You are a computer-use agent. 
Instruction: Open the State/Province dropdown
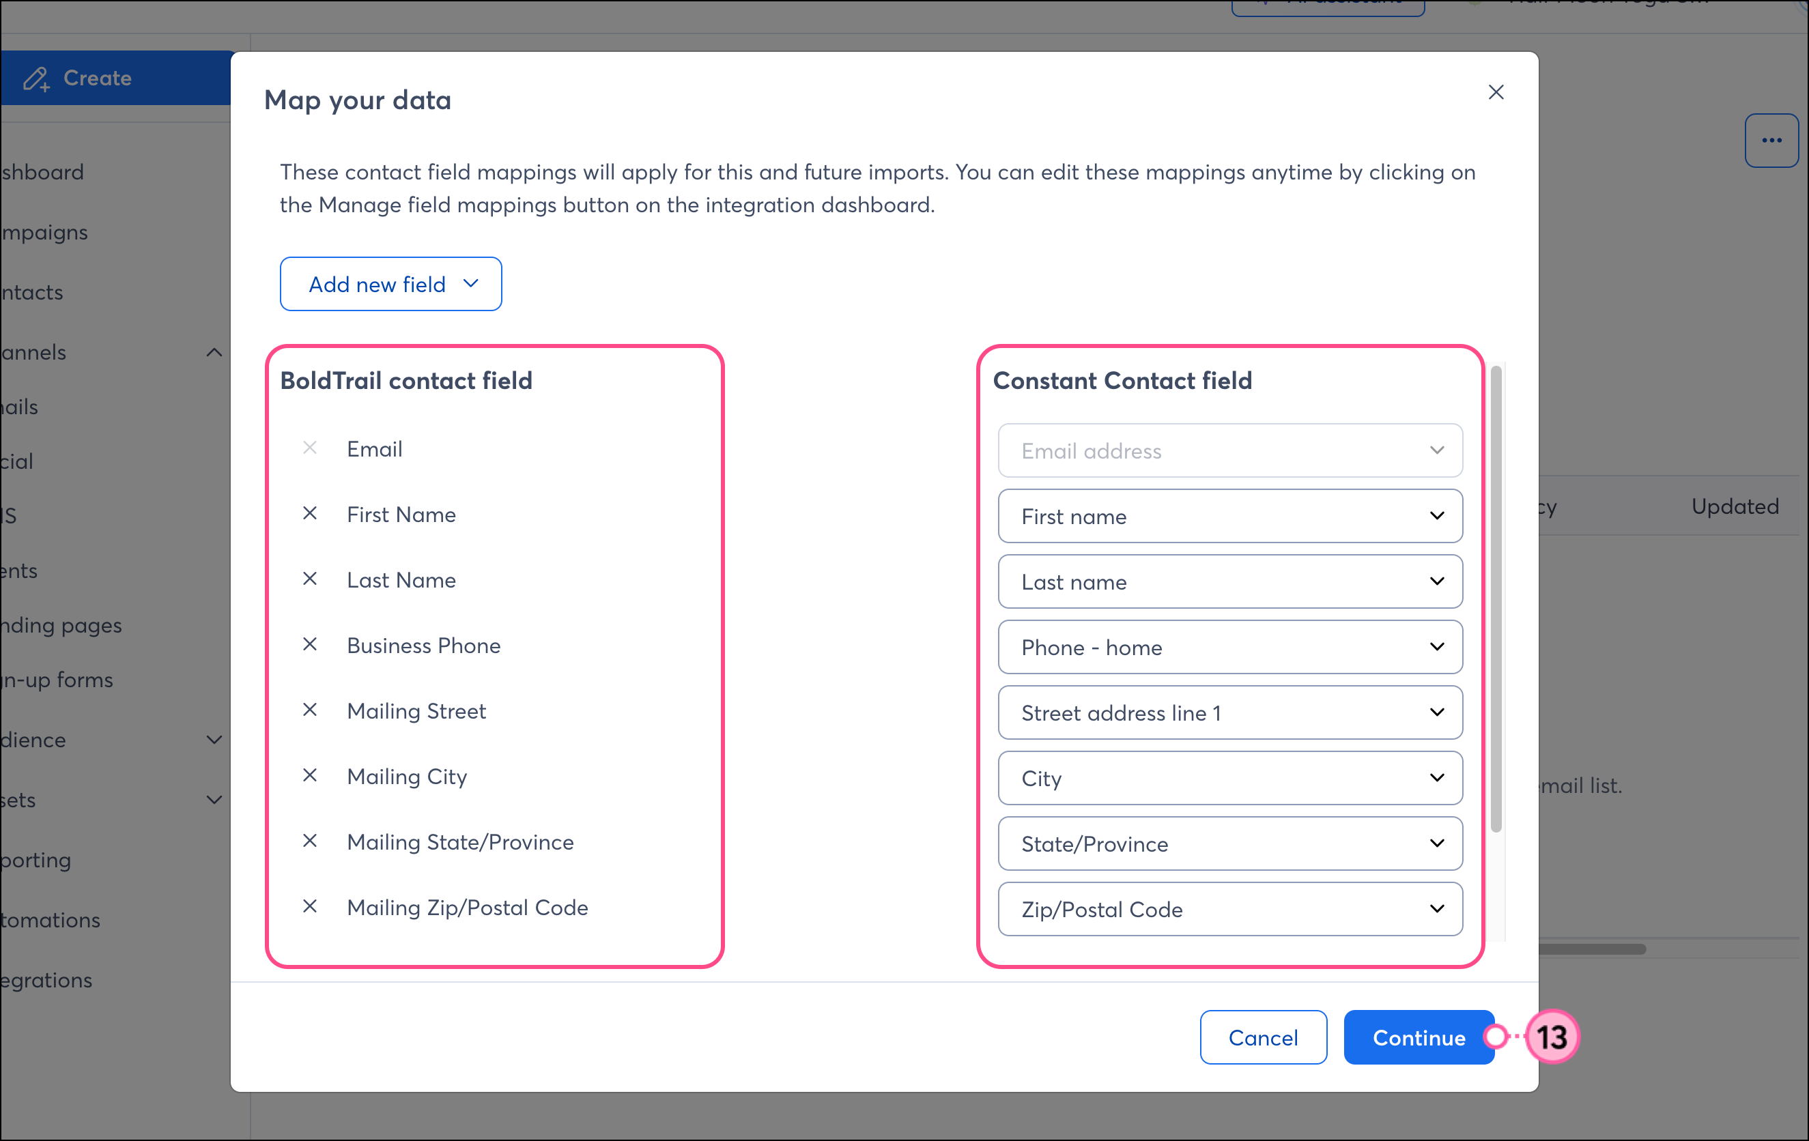[1230, 843]
